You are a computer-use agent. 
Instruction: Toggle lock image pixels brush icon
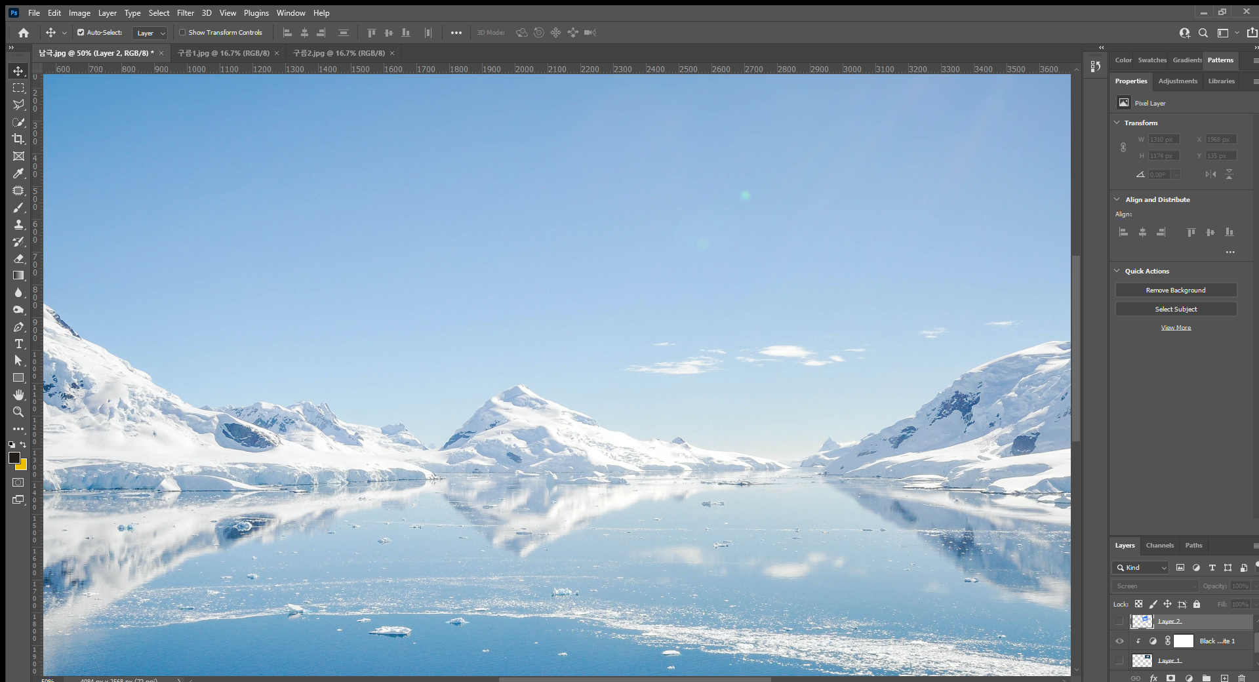(1153, 604)
